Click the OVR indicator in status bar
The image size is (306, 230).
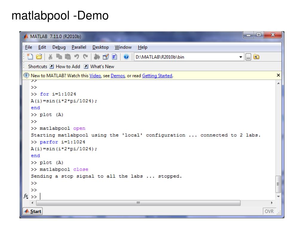pos(269,211)
